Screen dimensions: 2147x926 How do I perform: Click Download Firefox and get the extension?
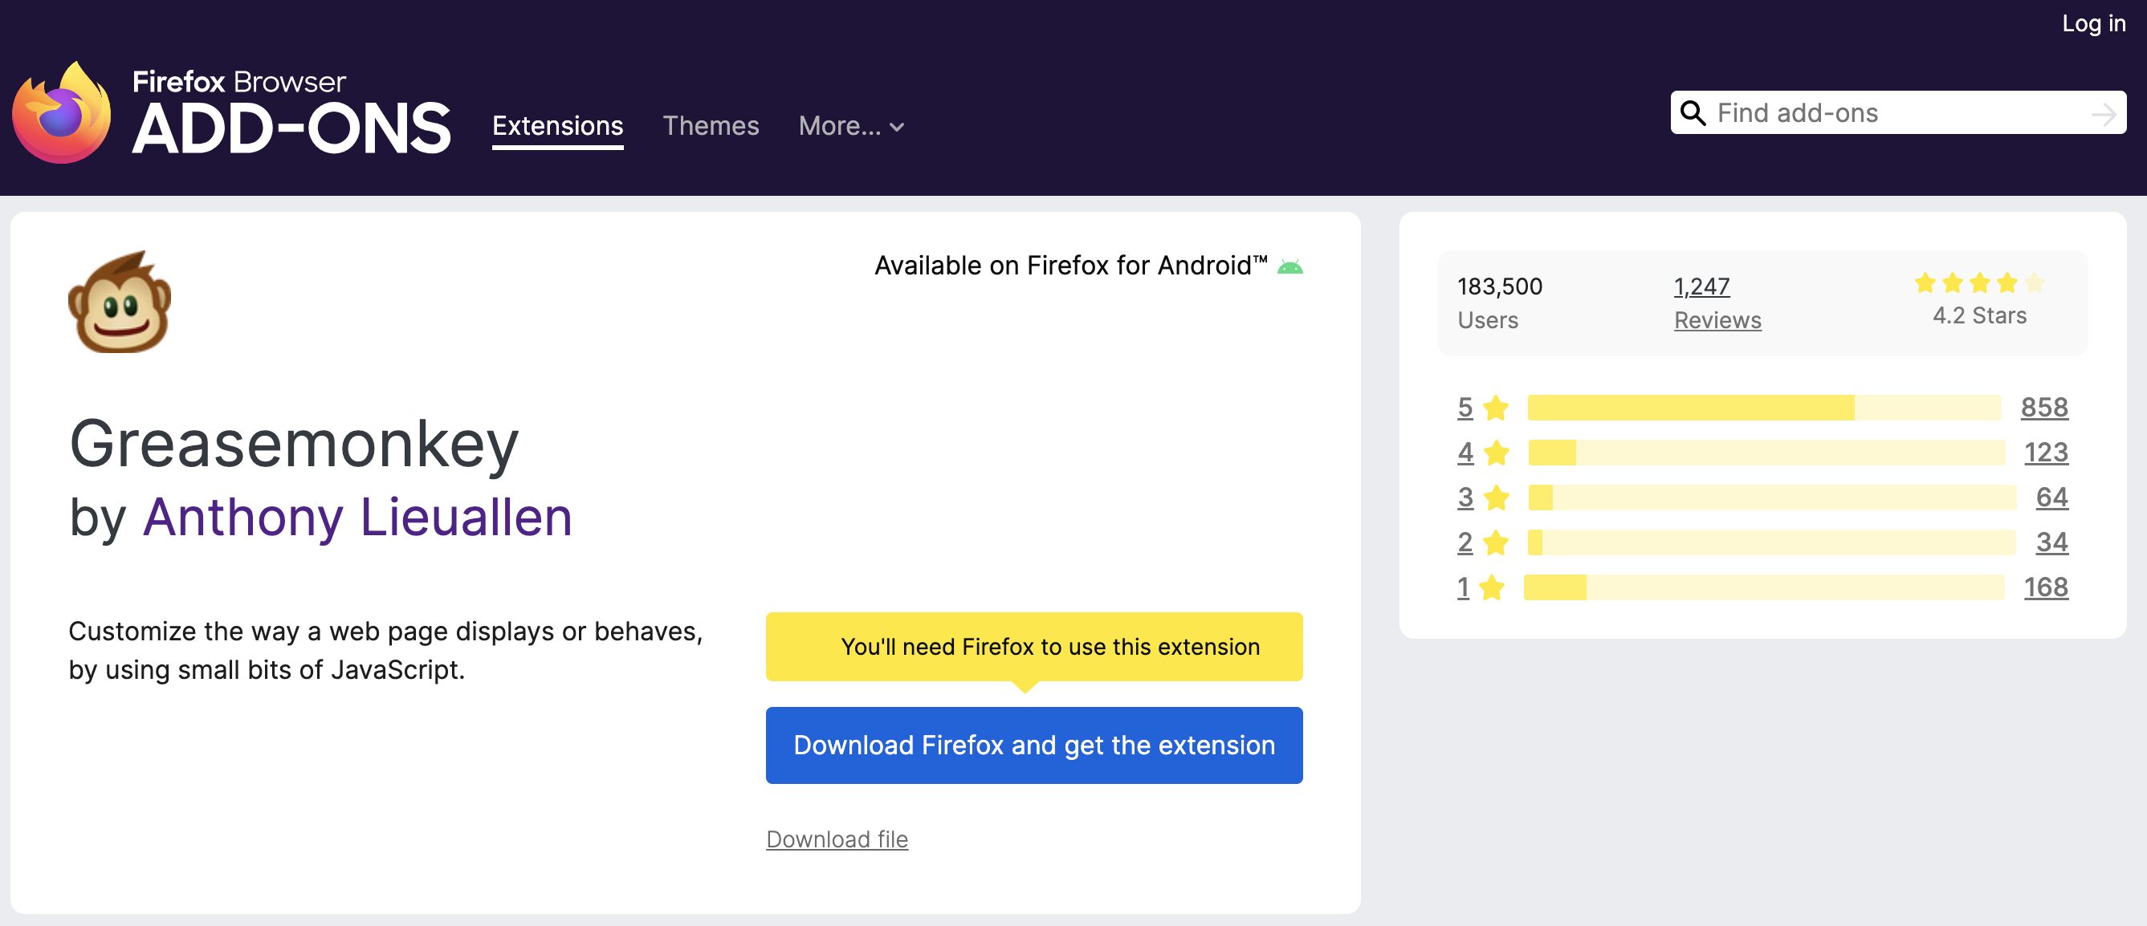tap(1033, 745)
